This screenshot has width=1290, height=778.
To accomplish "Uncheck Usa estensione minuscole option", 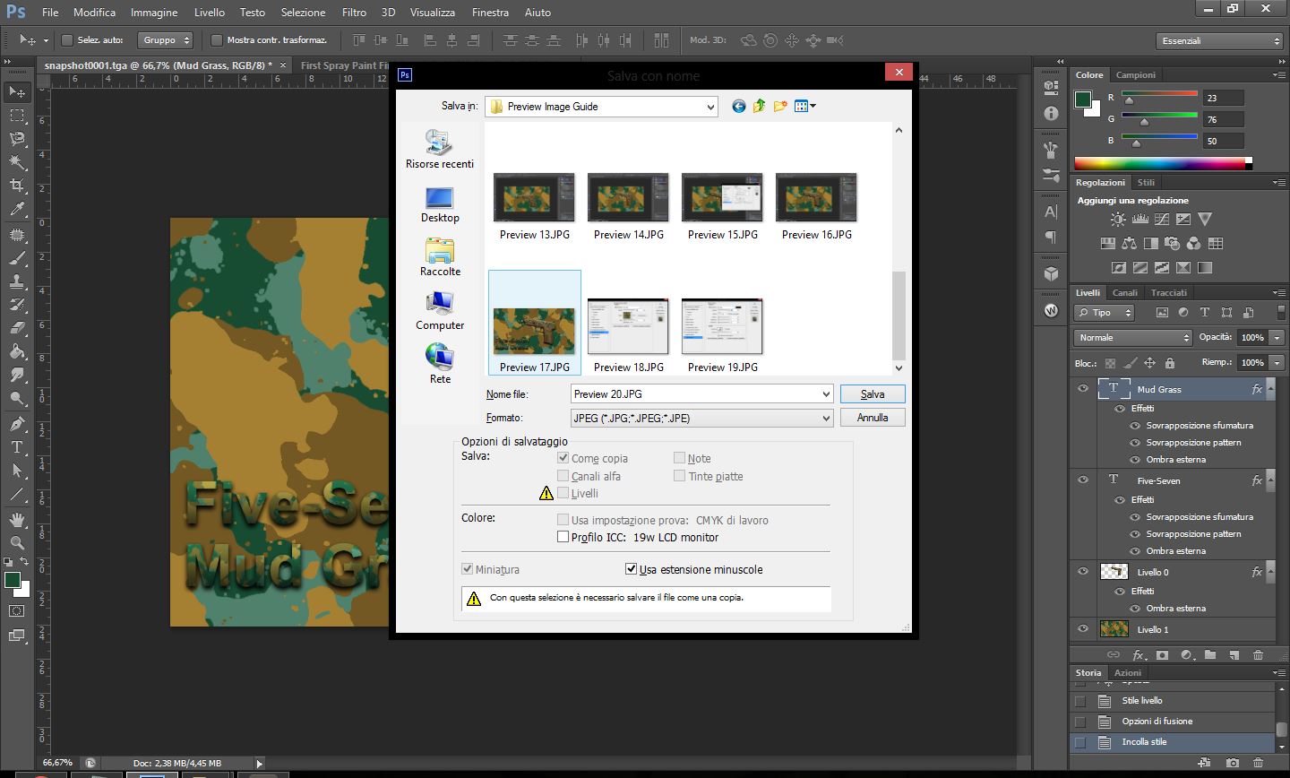I will coord(631,569).
